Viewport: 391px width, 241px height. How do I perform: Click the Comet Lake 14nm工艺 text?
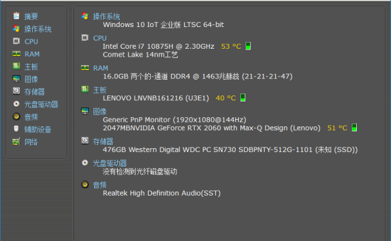click(x=140, y=55)
